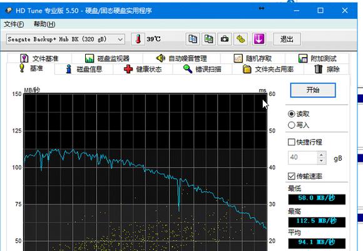Enable the 快捷行程 short stroke checkbox
This screenshot has width=363, height=251.
(x=292, y=142)
